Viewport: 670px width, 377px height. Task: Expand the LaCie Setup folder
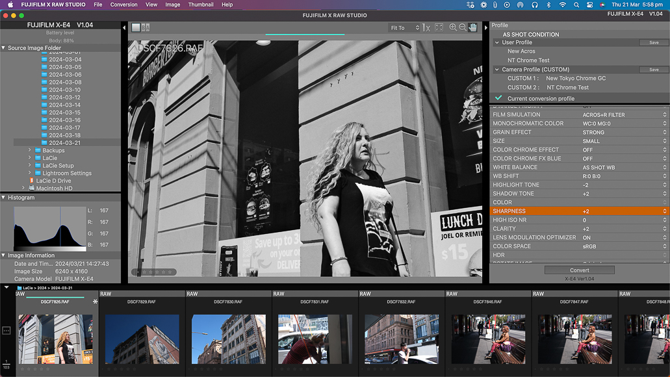coord(29,165)
